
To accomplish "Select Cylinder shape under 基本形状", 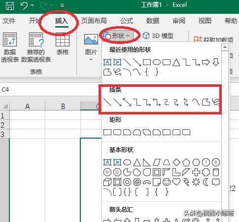I will (x=216, y=172).
